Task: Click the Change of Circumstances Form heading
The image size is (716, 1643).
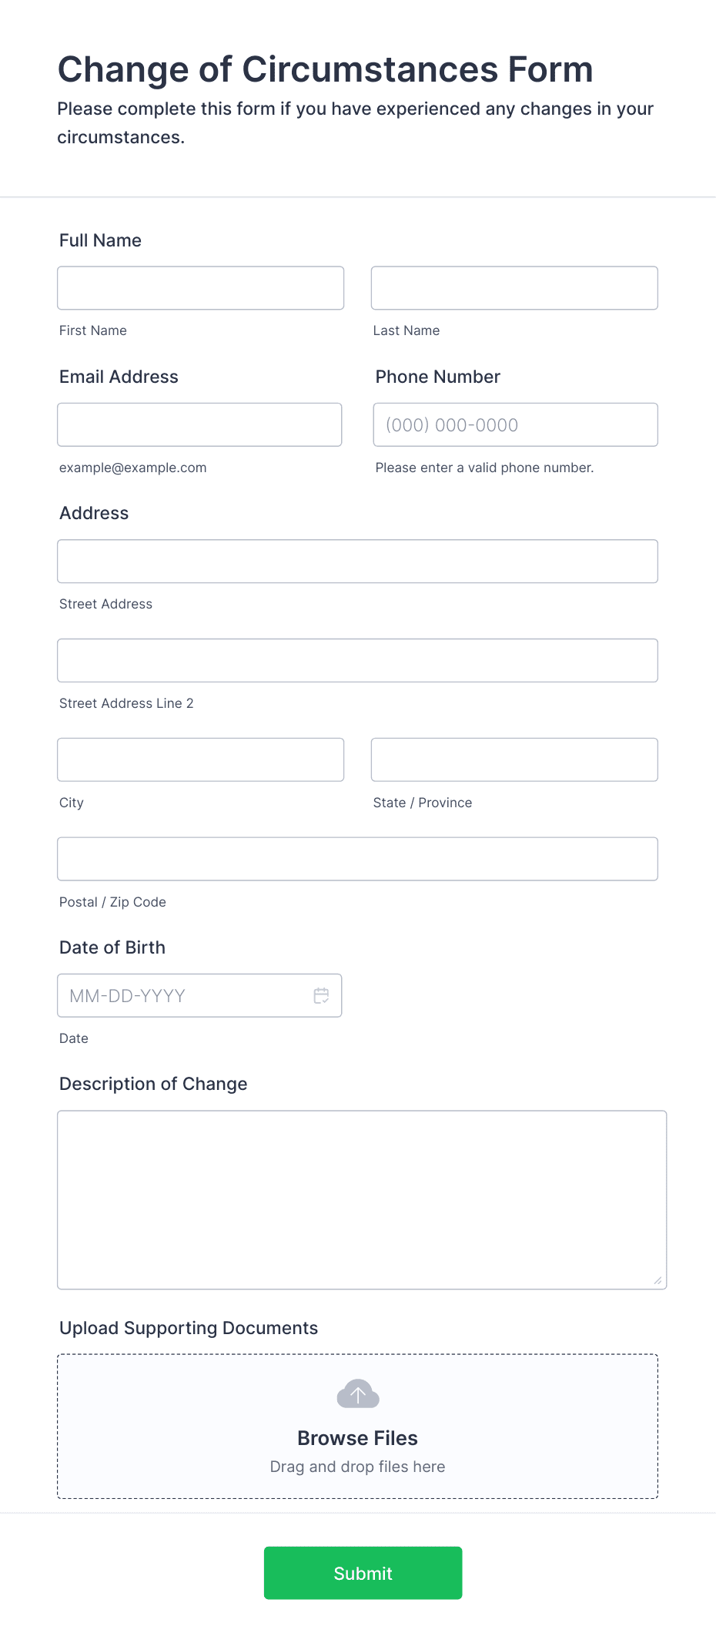Action: [325, 69]
